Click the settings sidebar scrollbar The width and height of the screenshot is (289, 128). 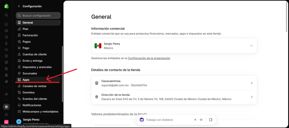coord(62,74)
